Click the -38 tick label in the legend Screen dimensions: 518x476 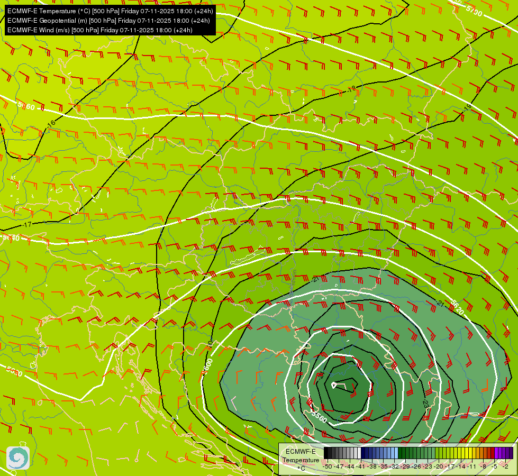[372, 466]
